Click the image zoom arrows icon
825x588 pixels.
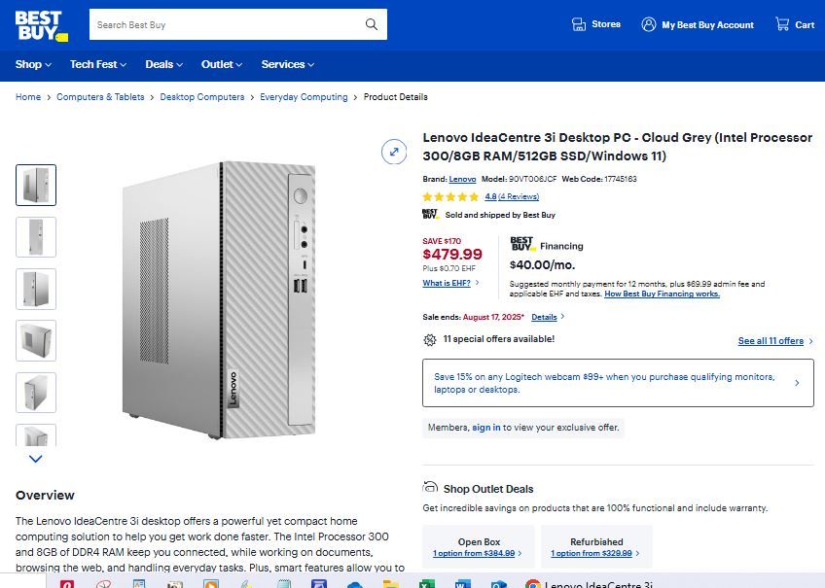pyautogui.click(x=393, y=152)
